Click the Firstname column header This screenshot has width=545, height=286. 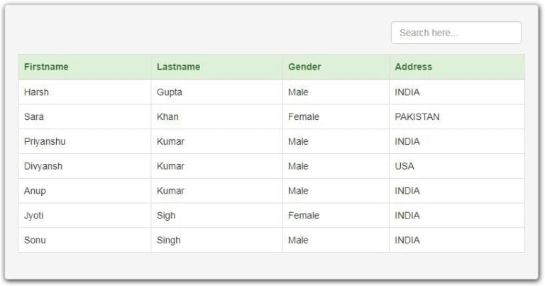[x=46, y=67]
